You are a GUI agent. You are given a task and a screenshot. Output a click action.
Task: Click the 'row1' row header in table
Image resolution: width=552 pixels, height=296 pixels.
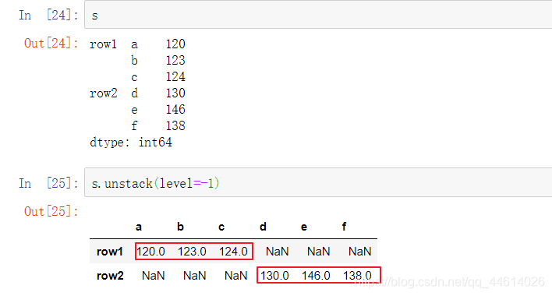[x=110, y=252]
